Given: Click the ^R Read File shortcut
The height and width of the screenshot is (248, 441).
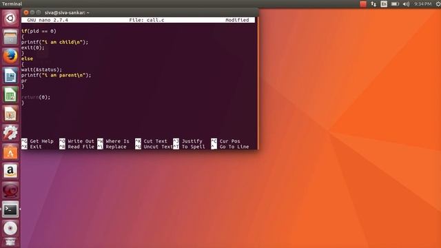Looking at the screenshot, I should (x=76, y=147).
